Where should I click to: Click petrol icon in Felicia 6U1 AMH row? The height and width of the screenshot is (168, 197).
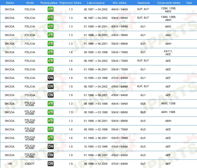(x=50, y=44)
